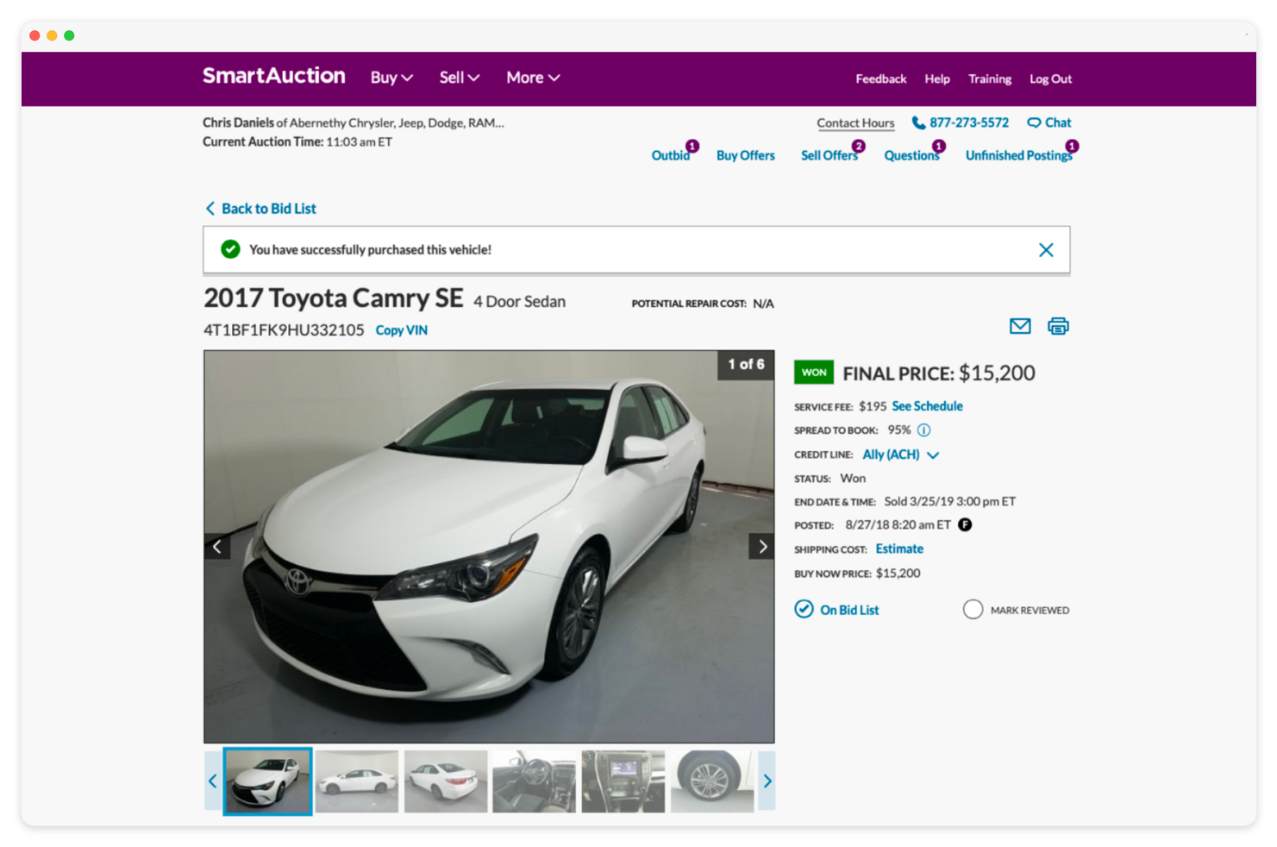The width and height of the screenshot is (1277, 847).
Task: Click the Unfinished Postings count badge
Action: [1072, 146]
